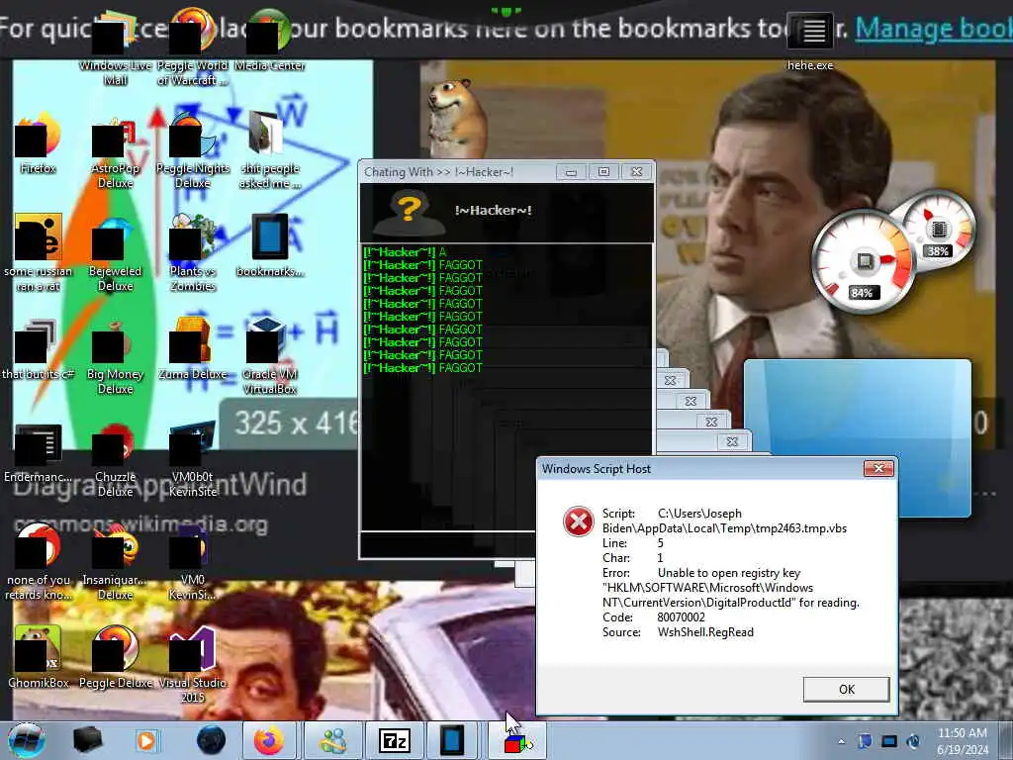Screen dimensions: 1013x760
Task: Click the 38% memory meter gadget
Action: point(940,229)
